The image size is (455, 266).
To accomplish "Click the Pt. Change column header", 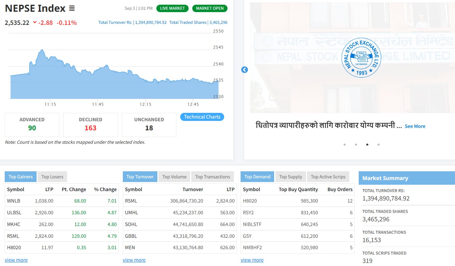I will (74, 189).
